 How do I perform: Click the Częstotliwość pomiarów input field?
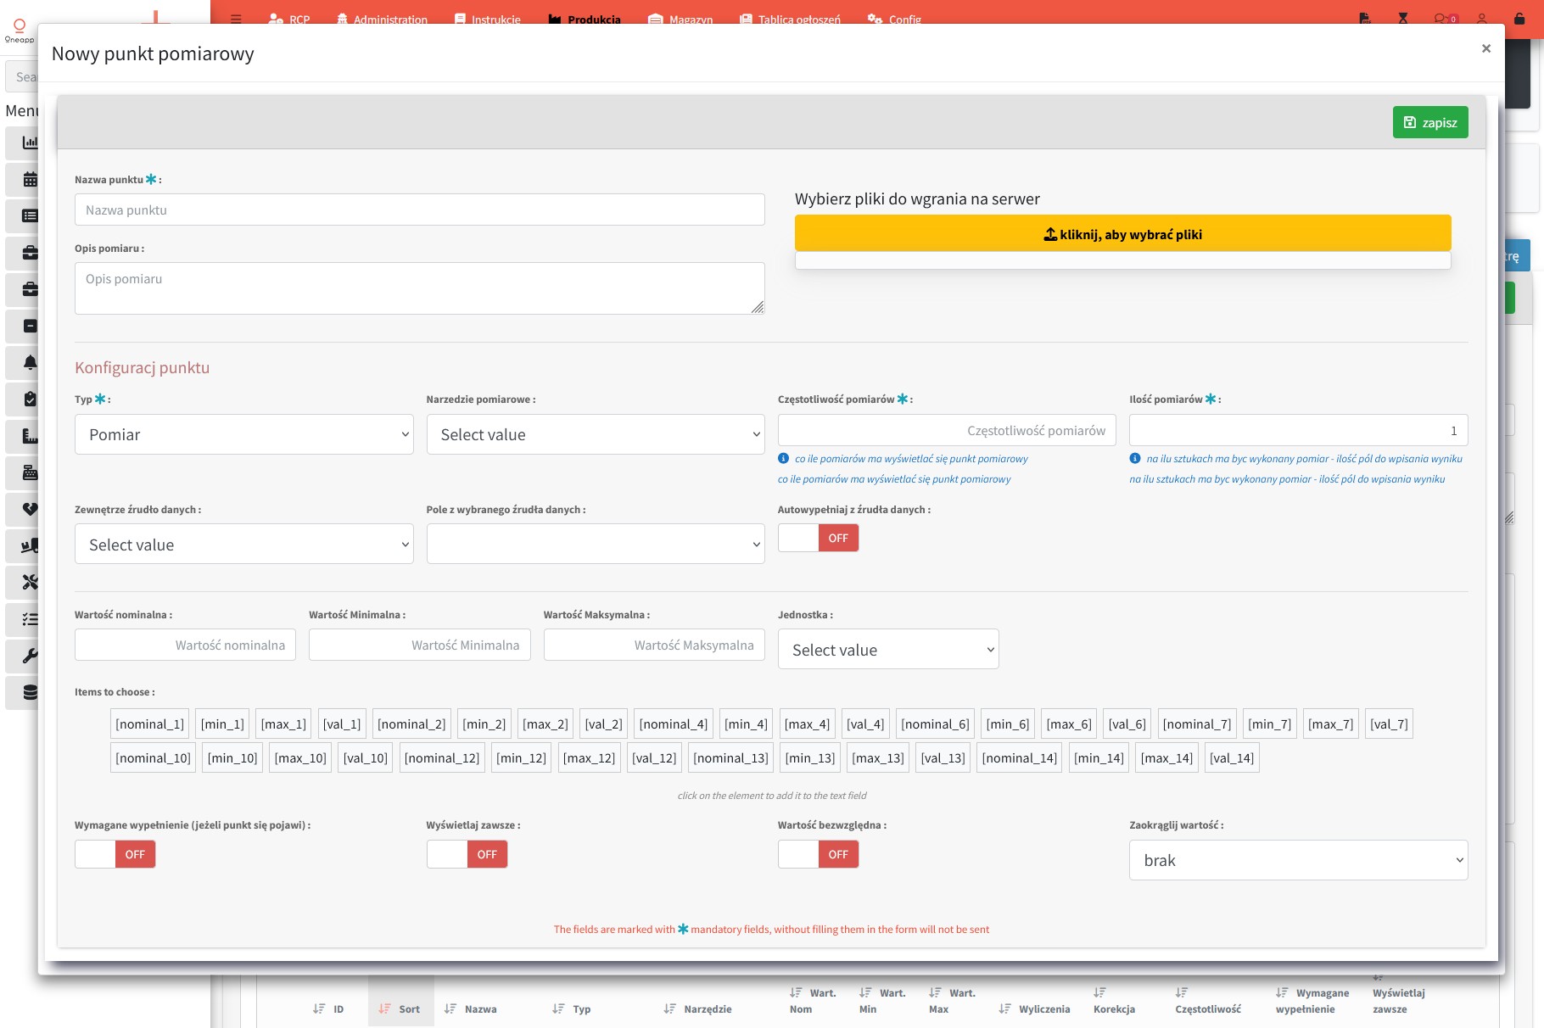click(947, 430)
